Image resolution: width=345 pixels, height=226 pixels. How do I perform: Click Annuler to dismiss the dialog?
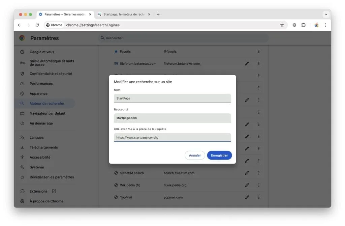click(195, 155)
